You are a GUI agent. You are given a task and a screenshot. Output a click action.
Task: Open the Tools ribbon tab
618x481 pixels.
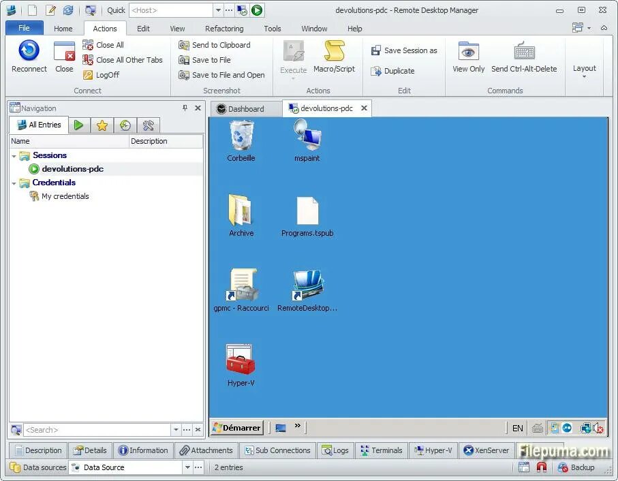click(x=273, y=29)
